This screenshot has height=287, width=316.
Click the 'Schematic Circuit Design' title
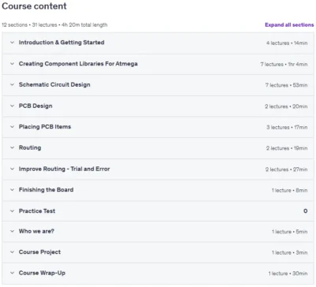pyautogui.click(x=55, y=84)
